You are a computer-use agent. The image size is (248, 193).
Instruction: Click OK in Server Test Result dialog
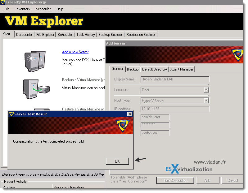click(x=117, y=161)
